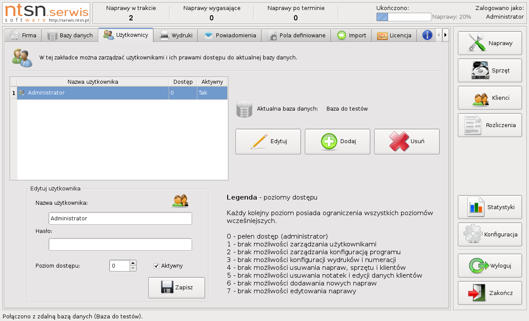Screen dimensions: 529x321
Task: Click the blue info tab icon
Action: pos(427,35)
